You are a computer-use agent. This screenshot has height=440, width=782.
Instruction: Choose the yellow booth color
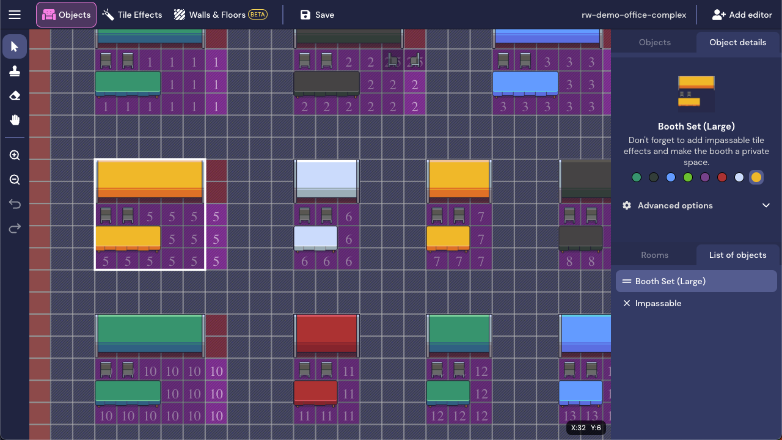click(756, 177)
